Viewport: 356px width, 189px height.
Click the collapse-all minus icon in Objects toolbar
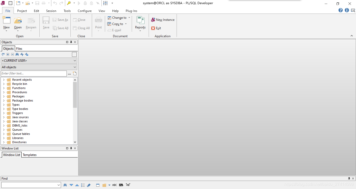coord(13,54)
